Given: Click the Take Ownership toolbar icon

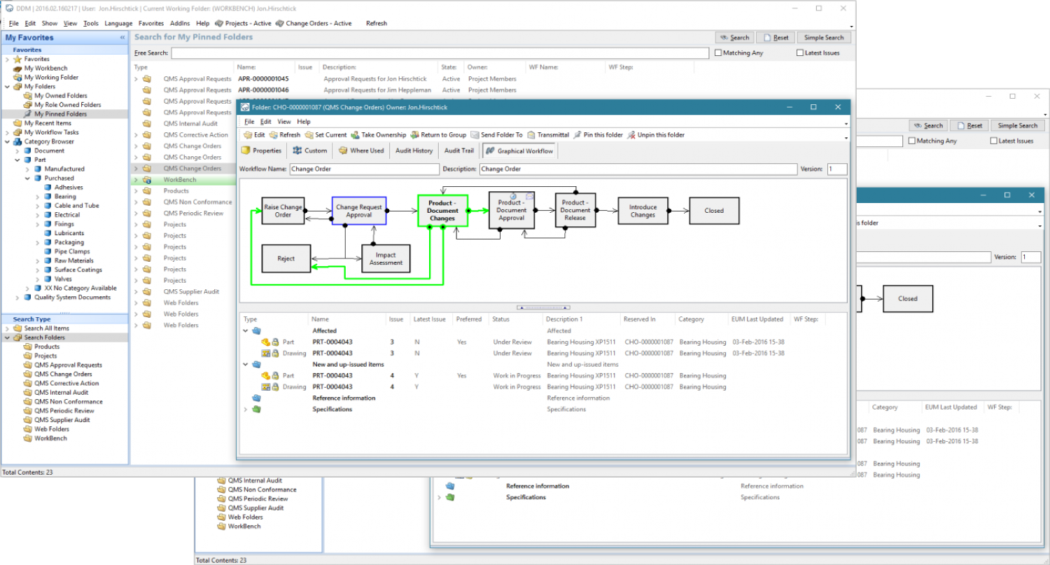Looking at the screenshot, I should (x=356, y=135).
